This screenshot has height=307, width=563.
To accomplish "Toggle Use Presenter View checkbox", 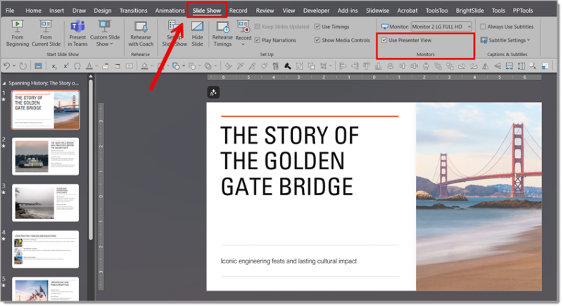I will pyautogui.click(x=384, y=40).
